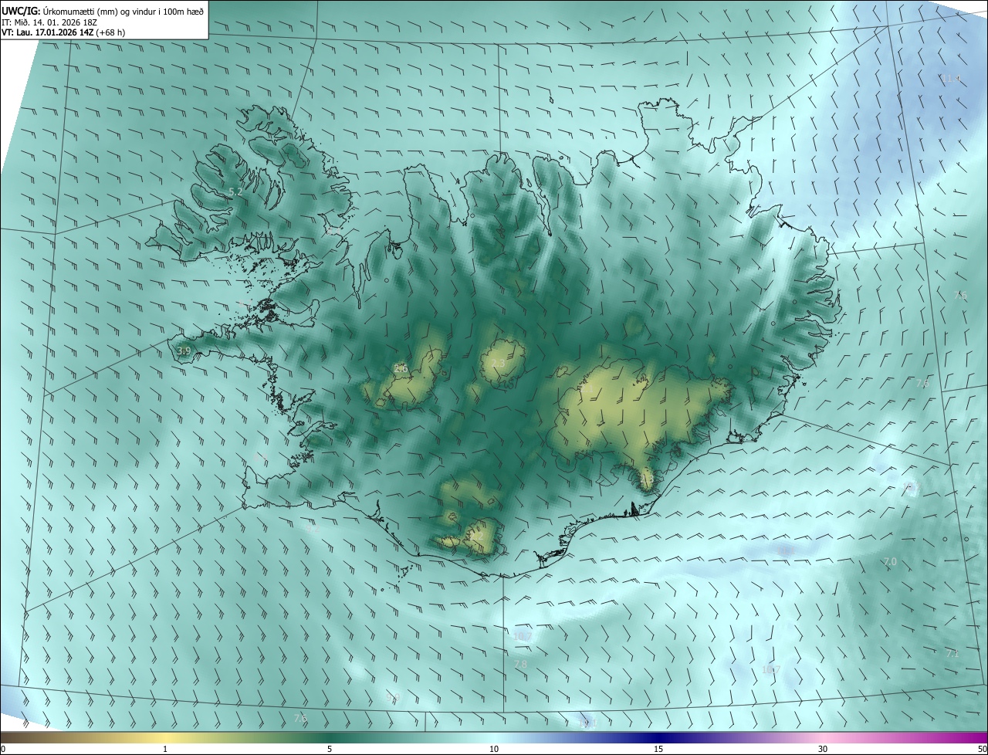Click the '3.9' value on the western peninsula tip

click(184, 351)
